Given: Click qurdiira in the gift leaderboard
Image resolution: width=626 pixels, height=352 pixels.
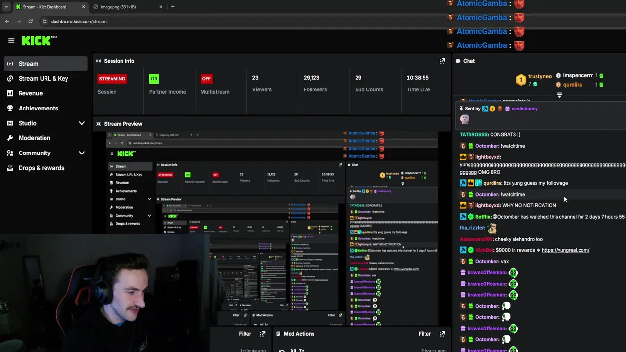Looking at the screenshot, I should [x=572, y=85].
